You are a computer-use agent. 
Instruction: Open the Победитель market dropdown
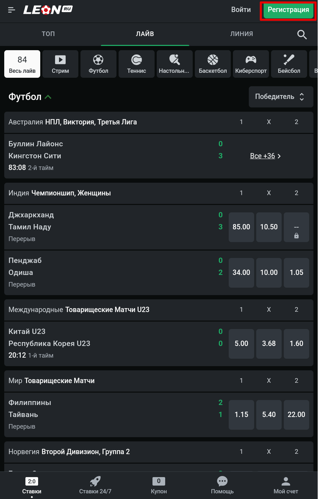pos(281,97)
